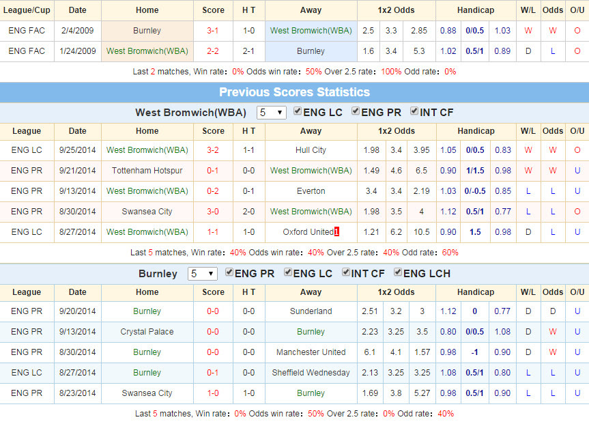Uncheck ENG LC filter for Burnley

pyautogui.click(x=288, y=272)
